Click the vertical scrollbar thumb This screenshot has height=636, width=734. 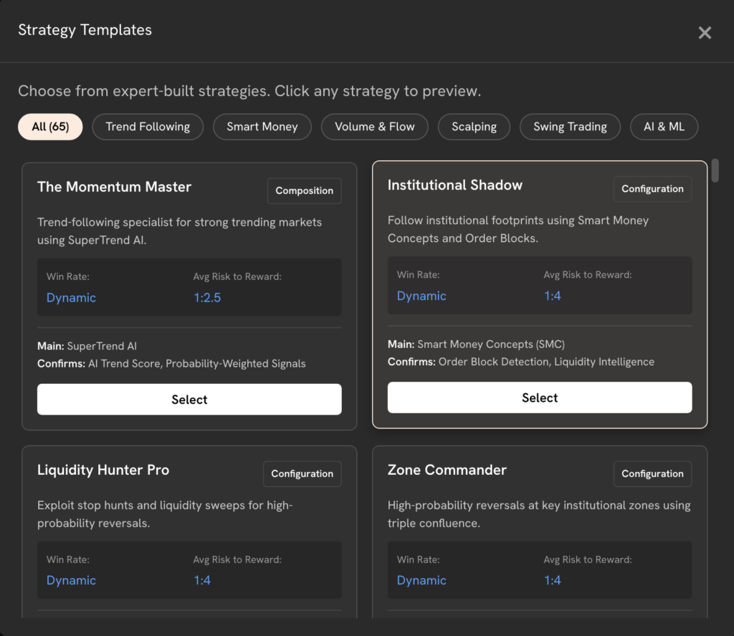pyautogui.click(x=715, y=170)
